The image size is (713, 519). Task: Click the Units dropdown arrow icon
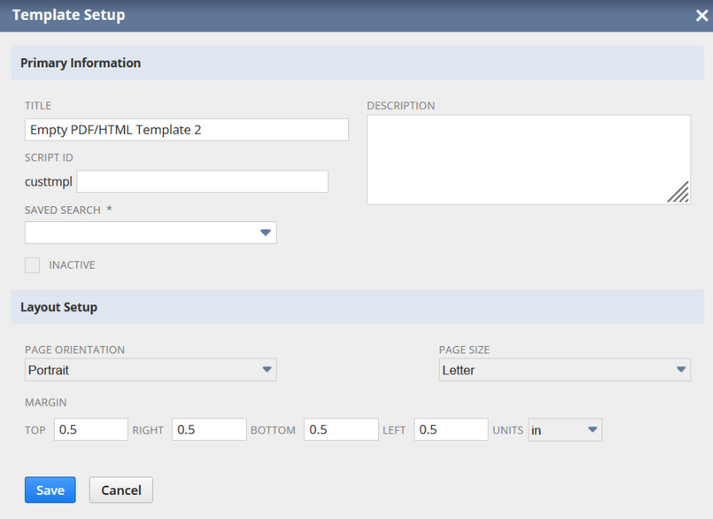coord(593,430)
